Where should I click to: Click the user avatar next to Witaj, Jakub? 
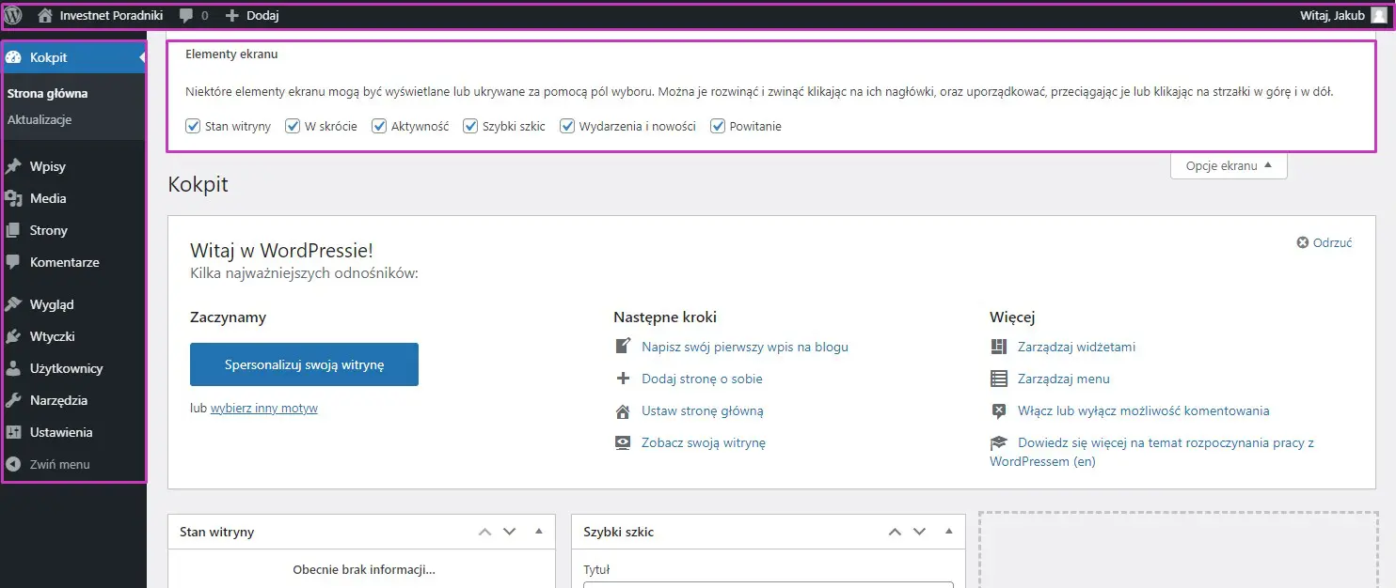[x=1378, y=15]
